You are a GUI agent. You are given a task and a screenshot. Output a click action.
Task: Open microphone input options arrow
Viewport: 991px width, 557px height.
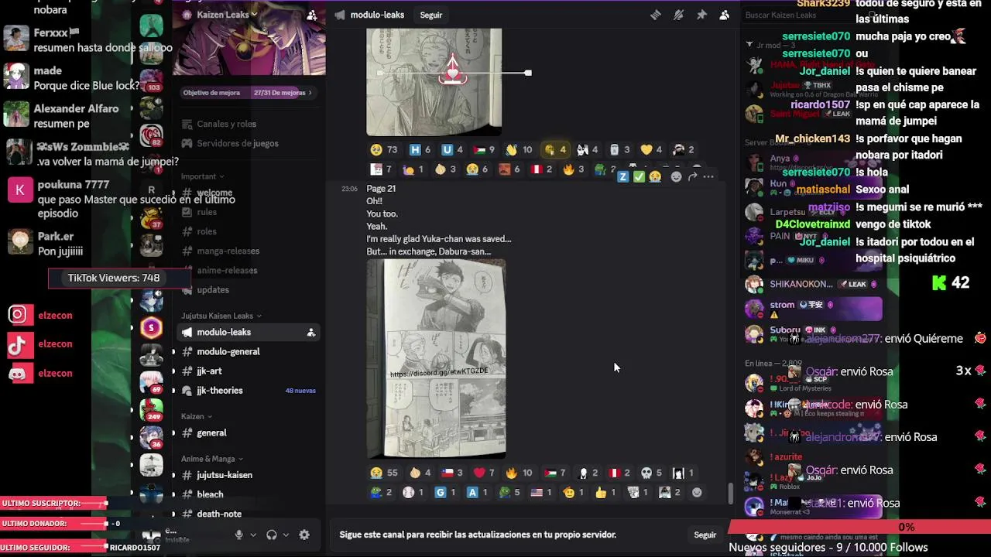tap(253, 535)
